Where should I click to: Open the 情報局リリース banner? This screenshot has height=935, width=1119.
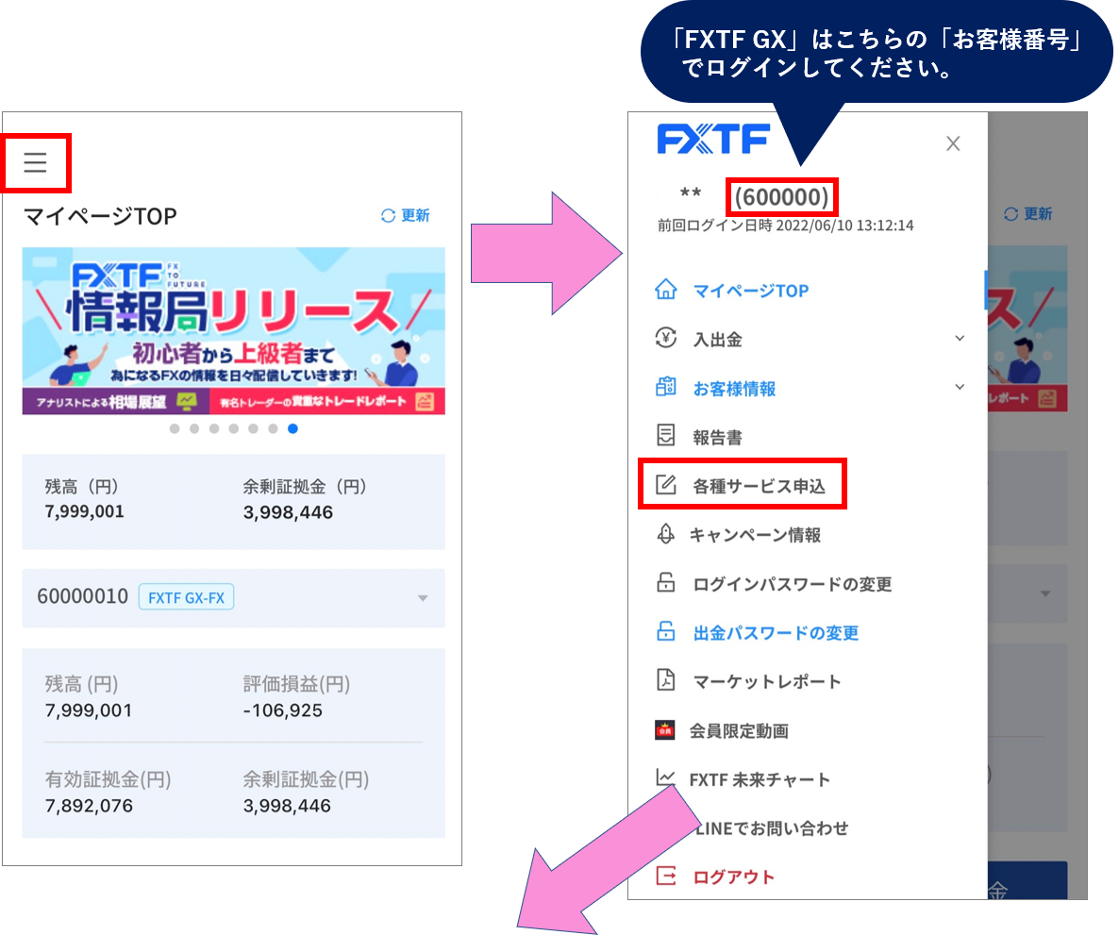pos(233,330)
